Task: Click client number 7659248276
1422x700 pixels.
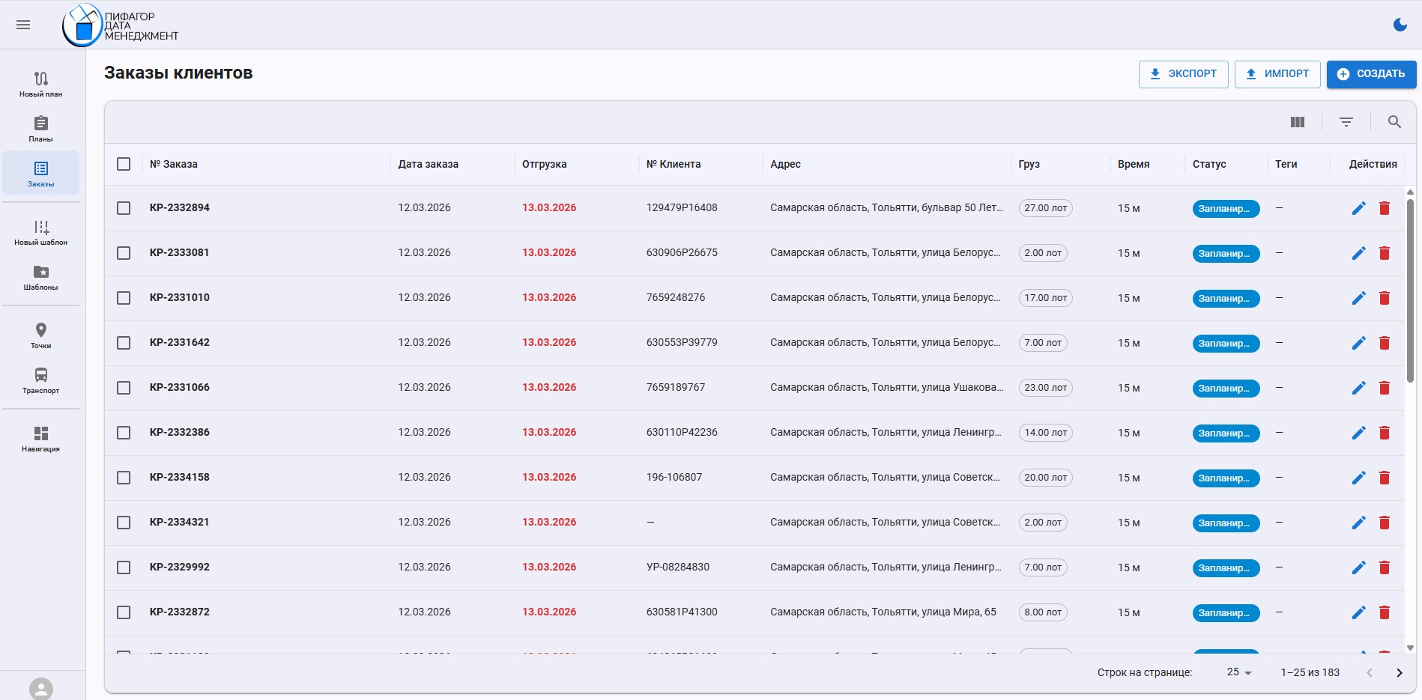Action: (x=676, y=297)
